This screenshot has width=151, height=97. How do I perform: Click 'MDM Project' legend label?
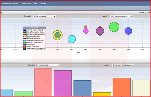[x=30, y=45]
